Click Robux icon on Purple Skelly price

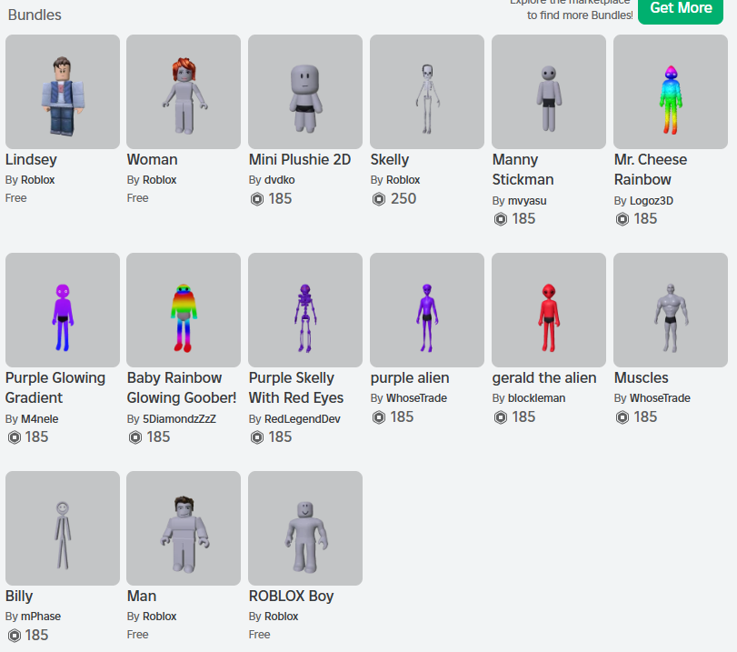257,438
